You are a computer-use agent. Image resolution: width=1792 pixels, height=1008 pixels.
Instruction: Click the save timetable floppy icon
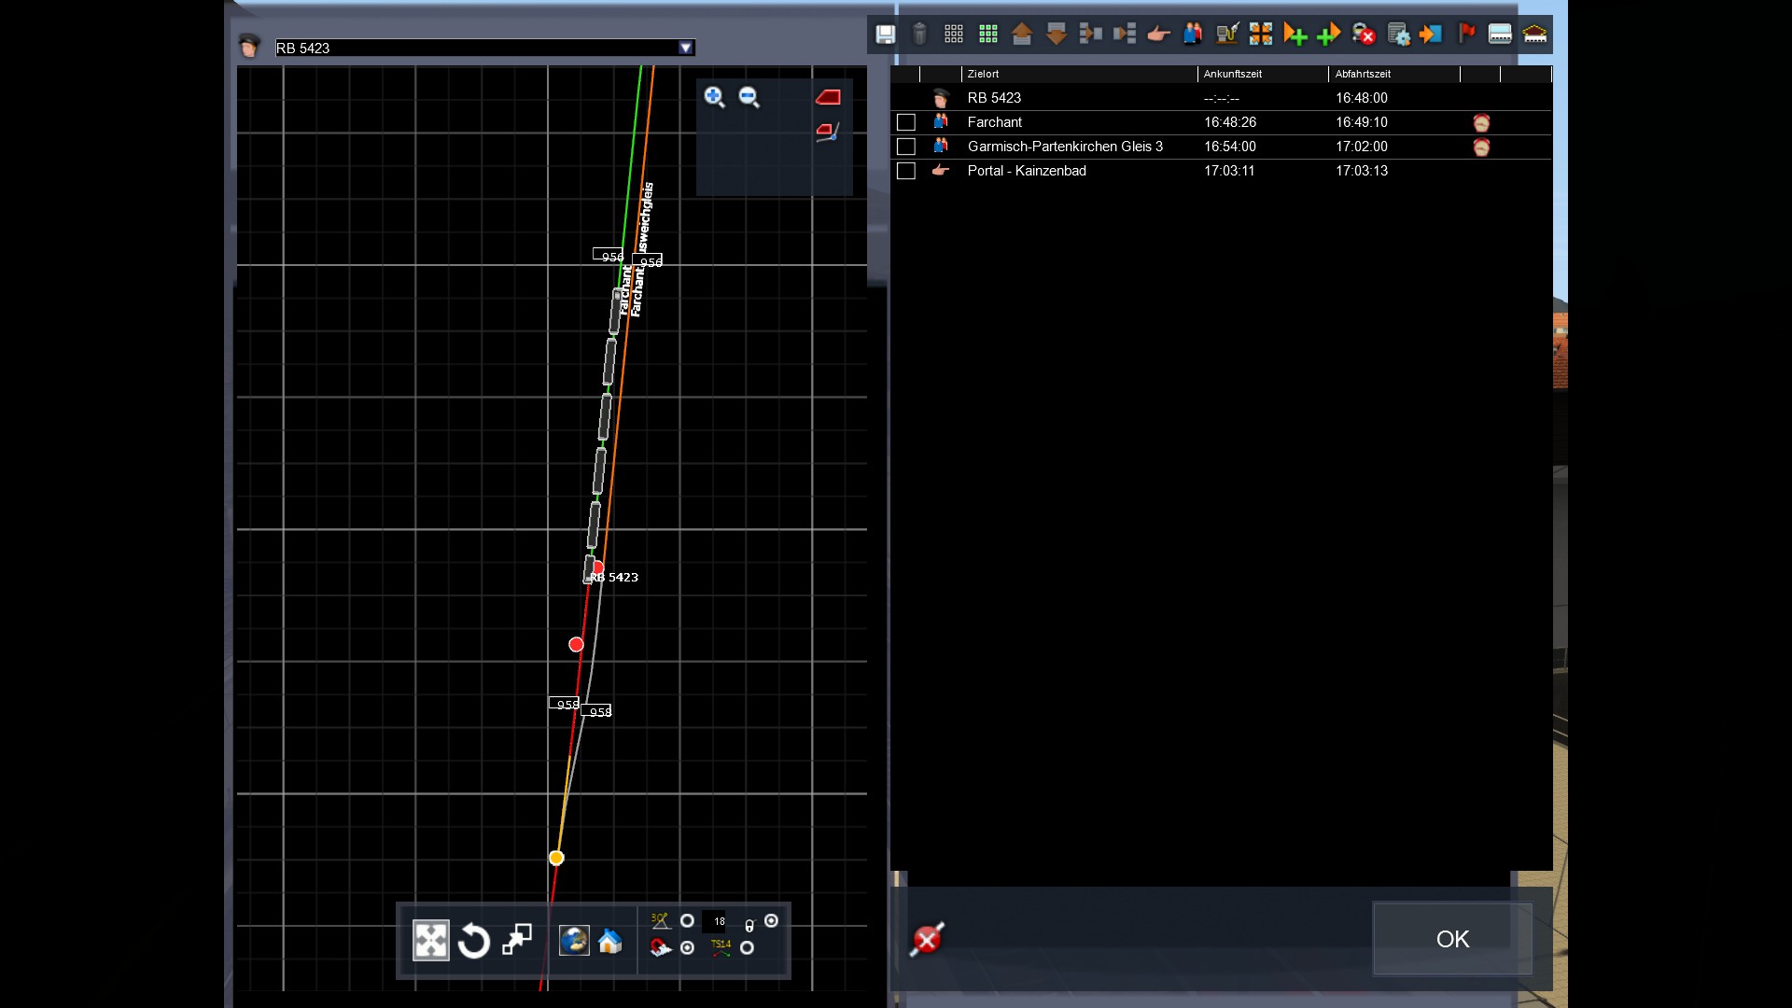pyautogui.click(x=885, y=35)
